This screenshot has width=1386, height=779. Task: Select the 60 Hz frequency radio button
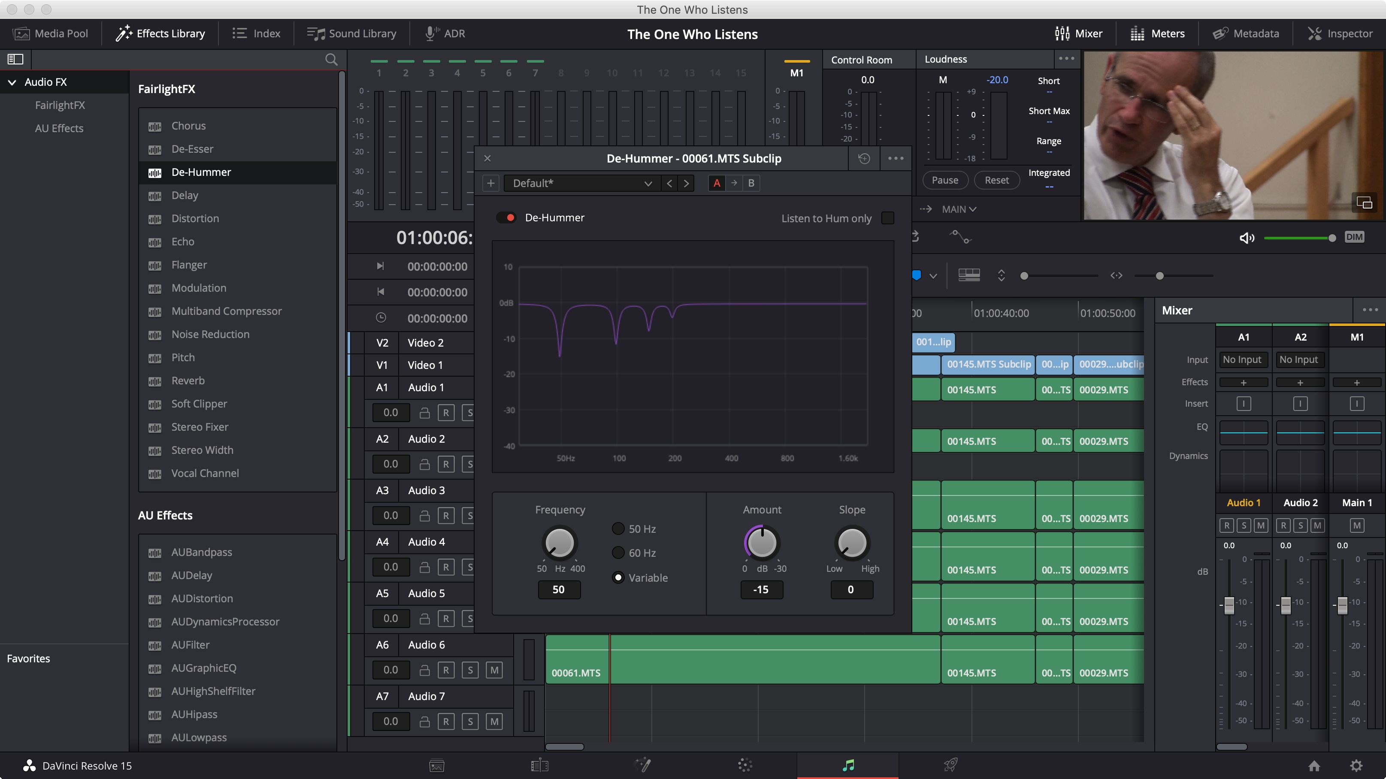[617, 553]
